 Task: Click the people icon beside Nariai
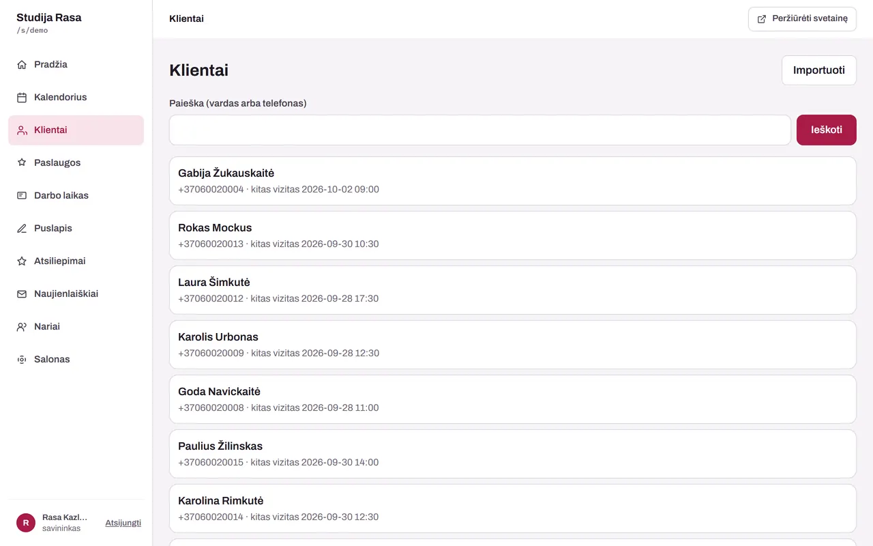click(x=22, y=327)
